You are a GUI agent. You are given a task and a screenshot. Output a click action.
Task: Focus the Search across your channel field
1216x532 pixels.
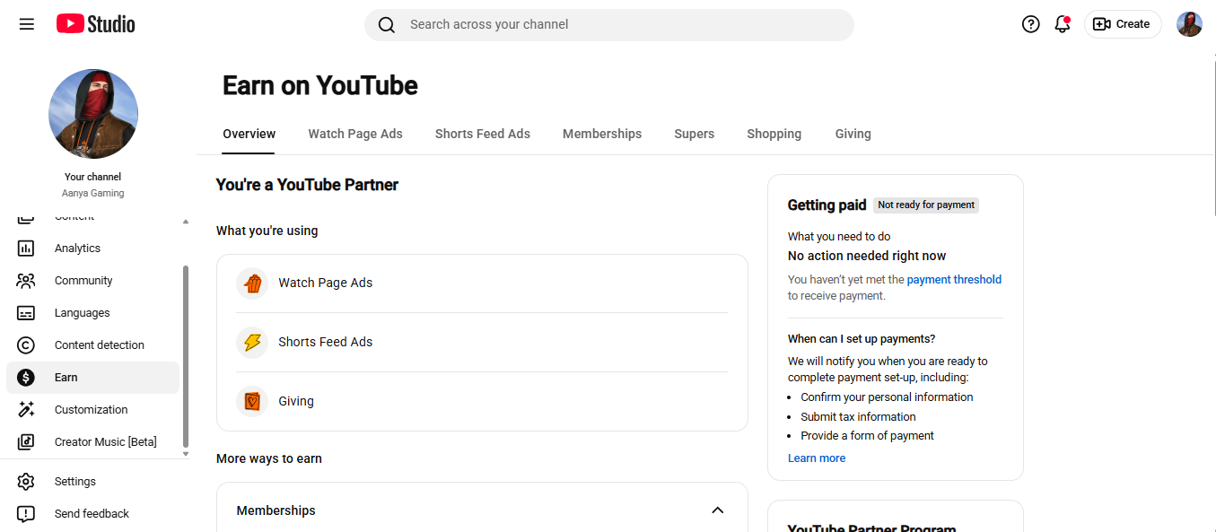pos(609,25)
